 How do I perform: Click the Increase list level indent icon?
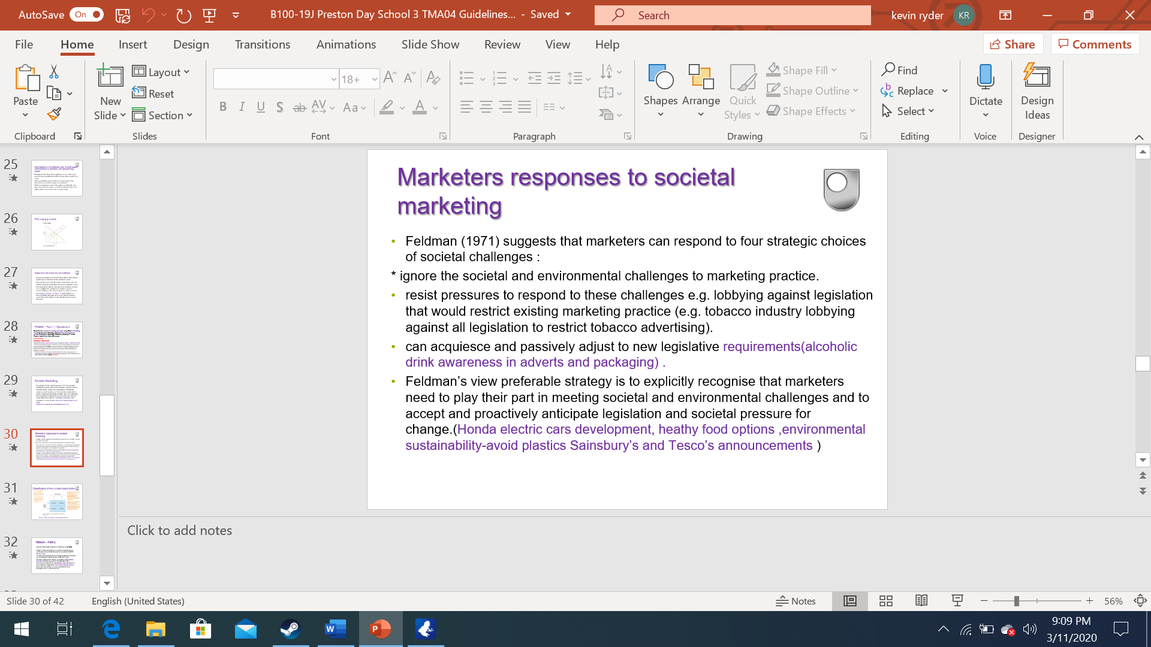coord(554,78)
